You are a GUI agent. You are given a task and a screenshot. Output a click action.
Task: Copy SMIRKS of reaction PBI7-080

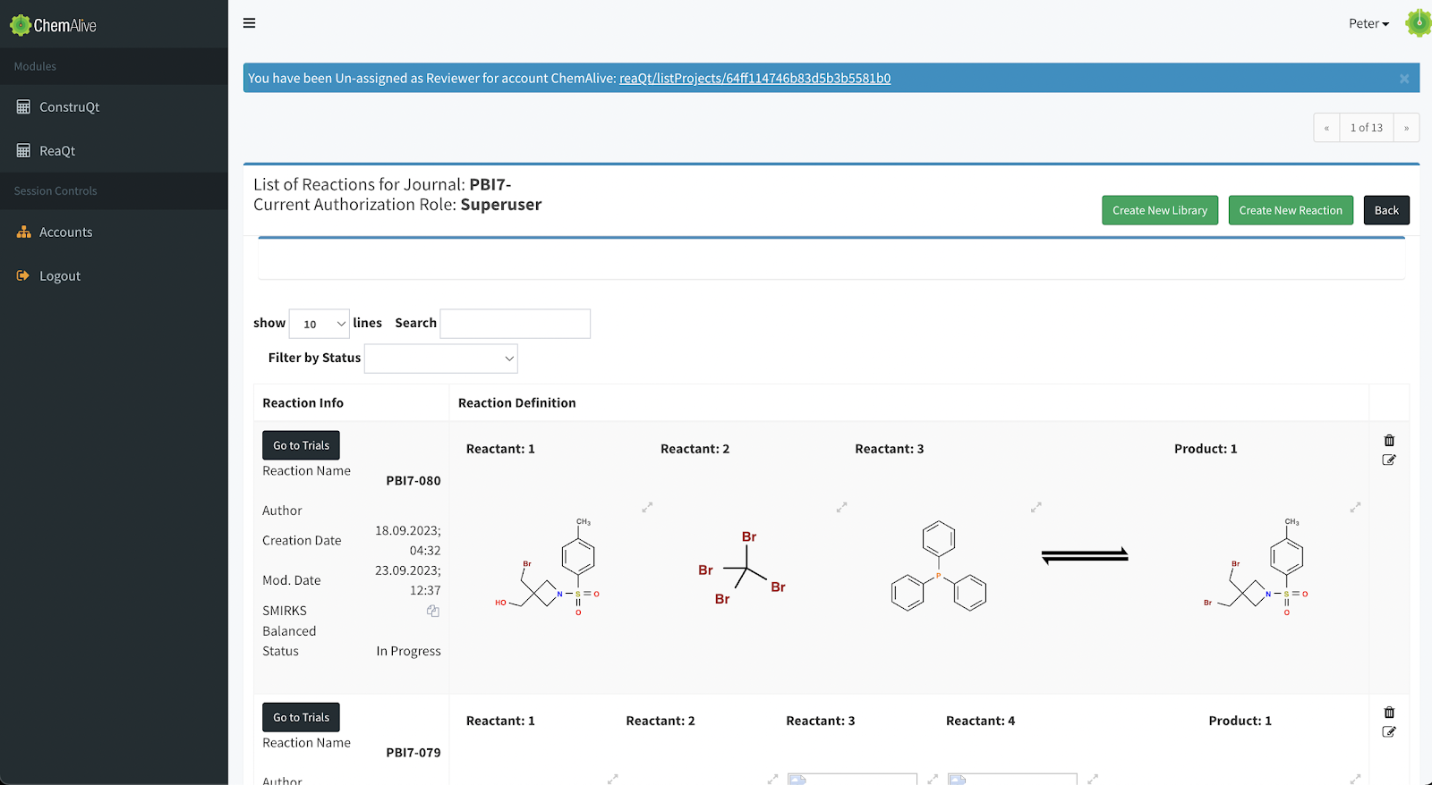(x=433, y=611)
